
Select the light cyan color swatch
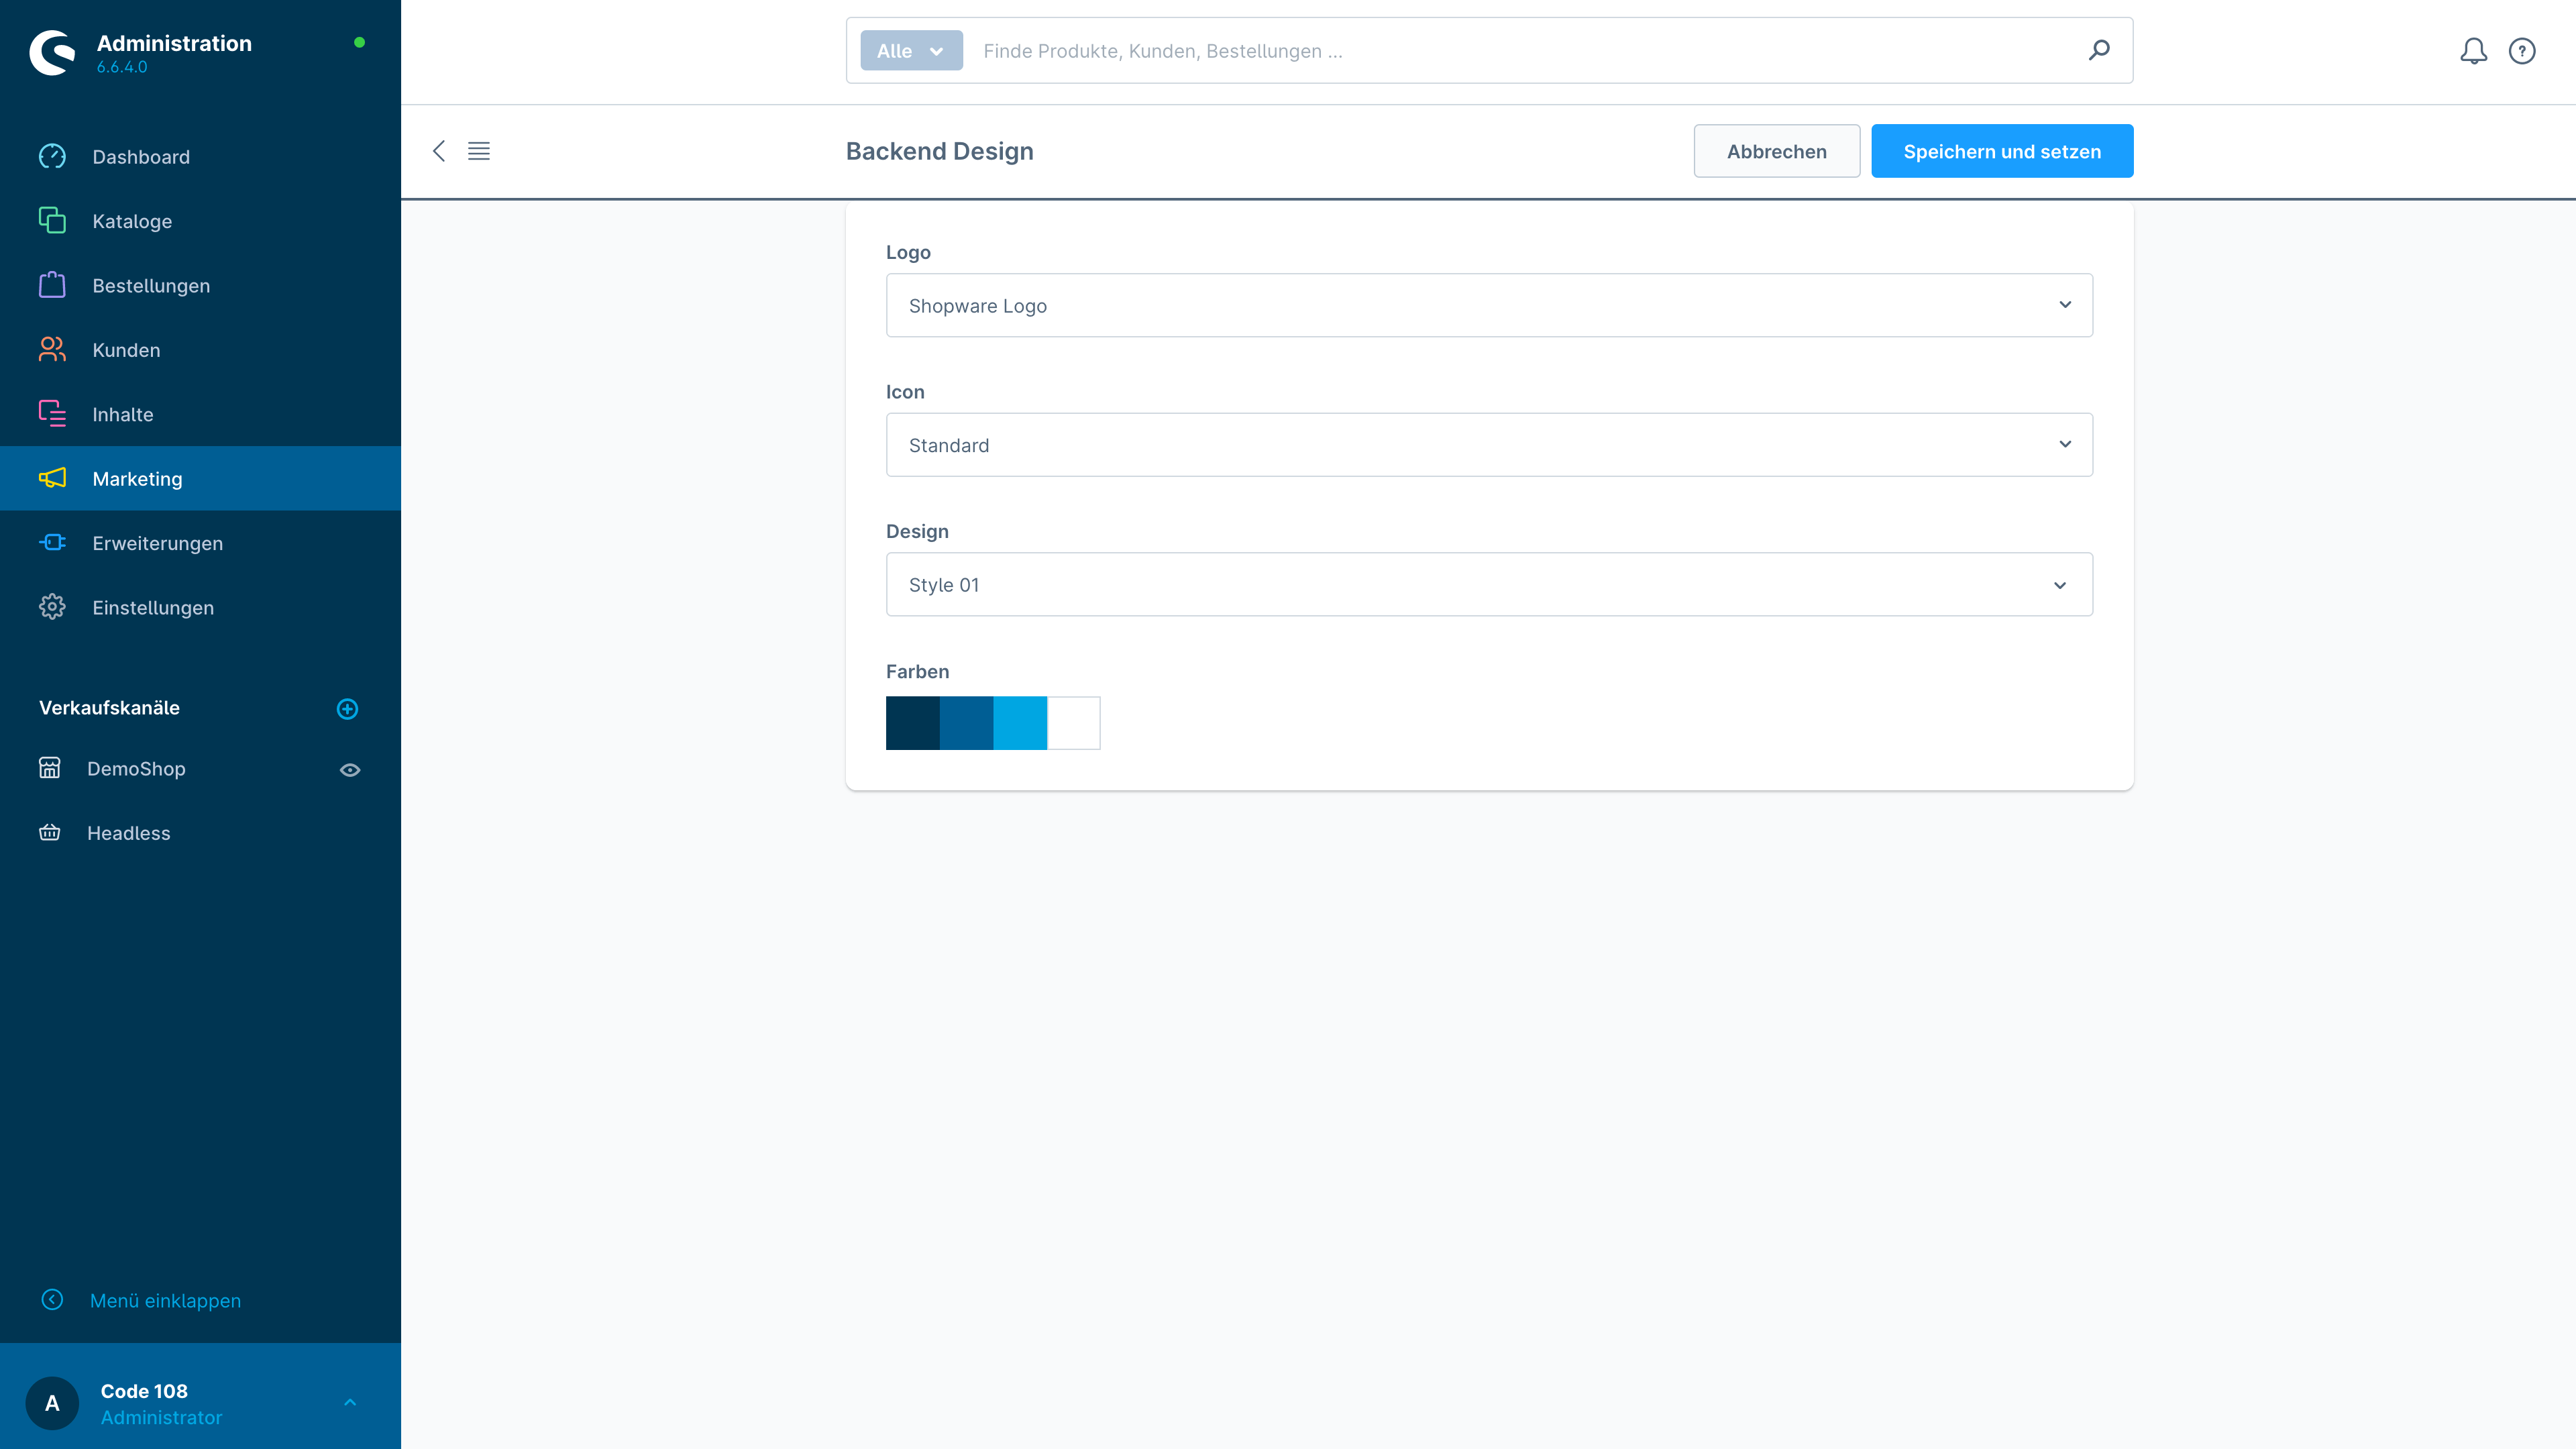pyautogui.click(x=1020, y=723)
